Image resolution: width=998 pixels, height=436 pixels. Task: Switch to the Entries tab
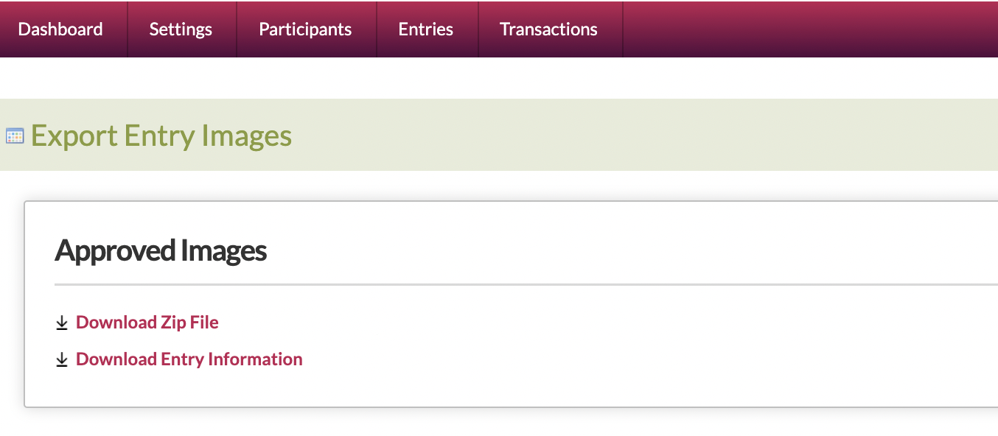pyautogui.click(x=426, y=29)
